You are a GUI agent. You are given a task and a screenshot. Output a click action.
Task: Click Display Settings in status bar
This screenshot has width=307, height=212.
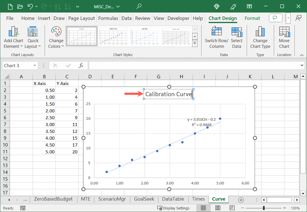174,208
